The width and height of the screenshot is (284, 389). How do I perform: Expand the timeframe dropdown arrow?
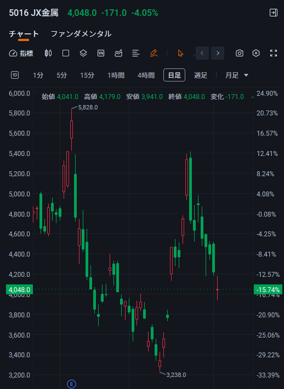246,75
